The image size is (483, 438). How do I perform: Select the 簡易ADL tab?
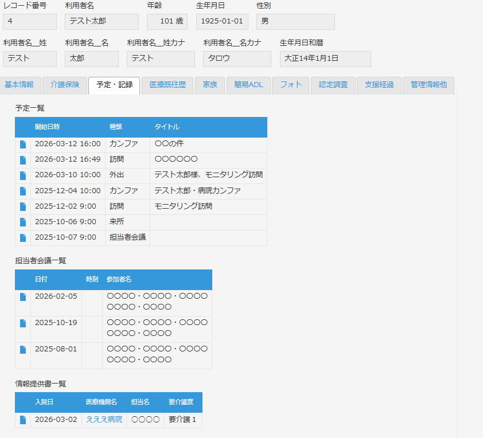248,85
